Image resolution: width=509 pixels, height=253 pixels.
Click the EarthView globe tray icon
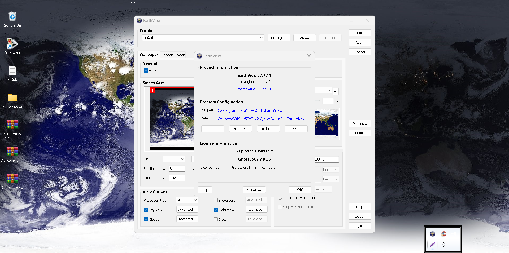pyautogui.click(x=433, y=234)
